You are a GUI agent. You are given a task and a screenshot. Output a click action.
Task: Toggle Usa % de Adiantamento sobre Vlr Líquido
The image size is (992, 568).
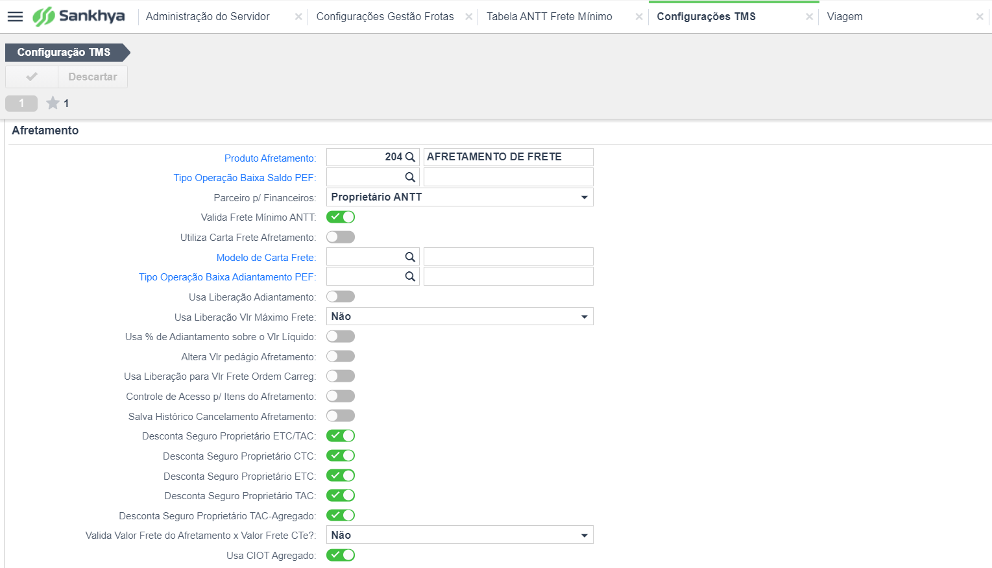(341, 336)
